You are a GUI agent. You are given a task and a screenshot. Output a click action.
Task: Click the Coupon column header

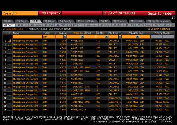click(61, 33)
